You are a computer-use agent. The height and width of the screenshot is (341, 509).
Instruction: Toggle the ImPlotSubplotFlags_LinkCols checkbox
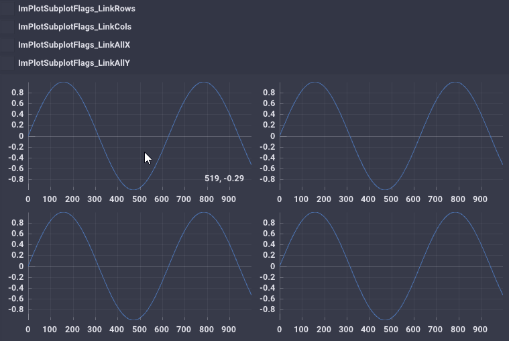[7, 27]
